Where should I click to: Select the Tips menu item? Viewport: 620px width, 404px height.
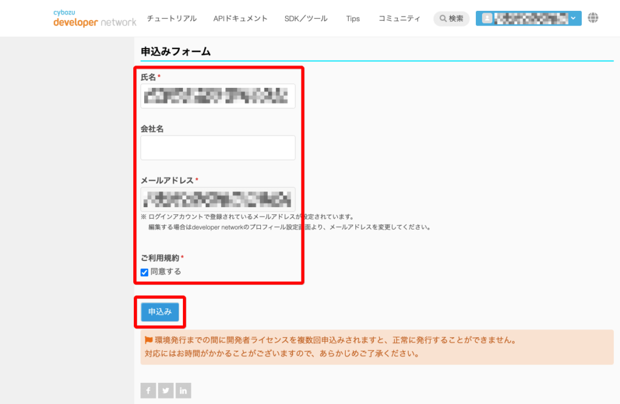pos(352,18)
